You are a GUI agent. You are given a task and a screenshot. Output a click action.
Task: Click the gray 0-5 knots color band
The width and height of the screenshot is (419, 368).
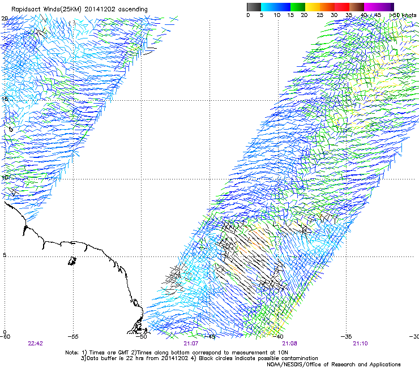tap(254, 7)
